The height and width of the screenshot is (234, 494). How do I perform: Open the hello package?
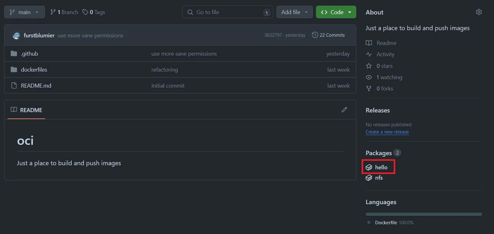pyautogui.click(x=381, y=167)
